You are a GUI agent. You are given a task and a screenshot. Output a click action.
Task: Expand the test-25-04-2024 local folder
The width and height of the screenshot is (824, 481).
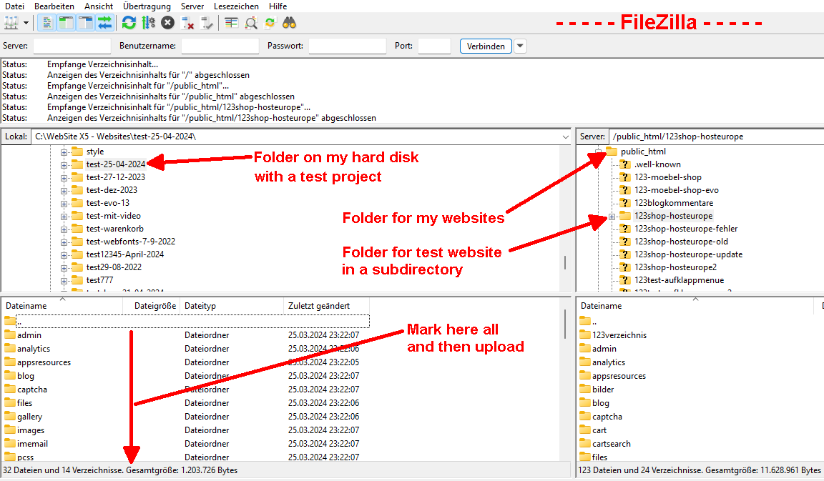64,164
